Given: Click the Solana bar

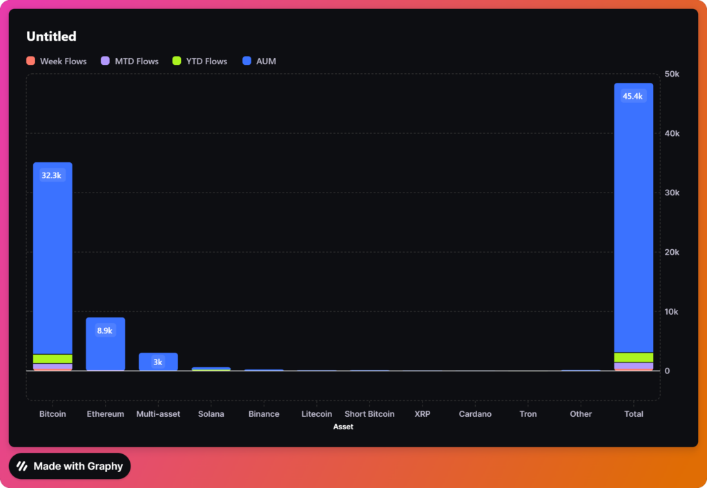Looking at the screenshot, I should [211, 369].
